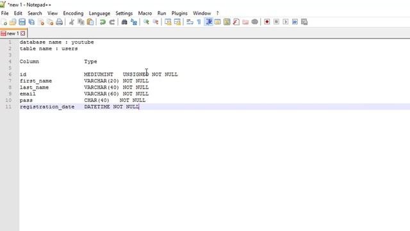This screenshot has height=231, width=410.
Task: Click line number 3 in margin
Action: [10, 55]
